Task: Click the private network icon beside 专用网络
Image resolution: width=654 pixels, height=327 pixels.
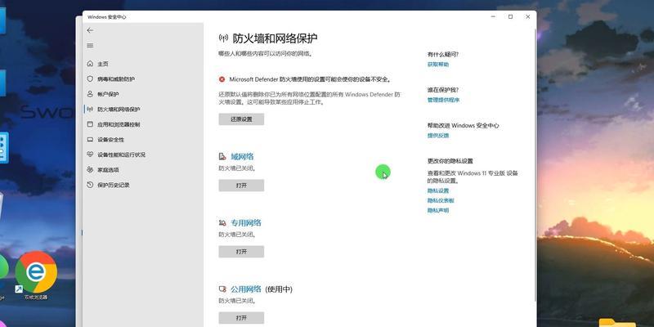Action: [x=222, y=223]
